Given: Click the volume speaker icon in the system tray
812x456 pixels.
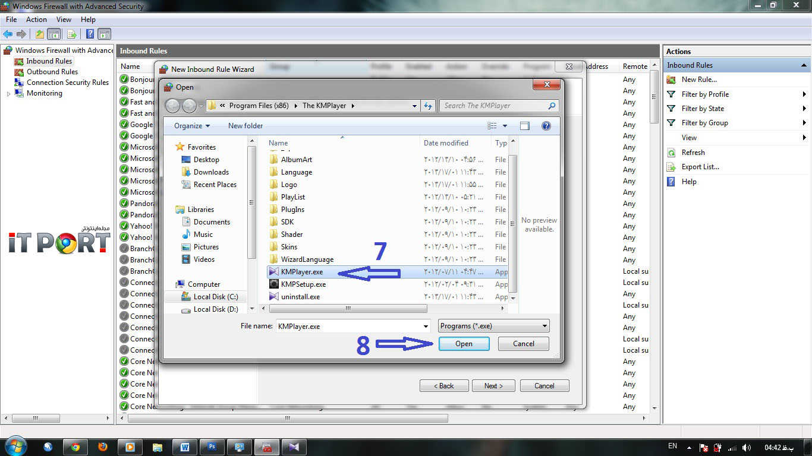Looking at the screenshot, I should tap(747, 447).
